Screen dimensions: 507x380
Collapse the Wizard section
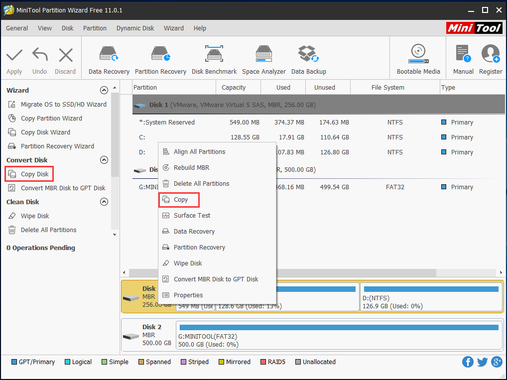(104, 90)
